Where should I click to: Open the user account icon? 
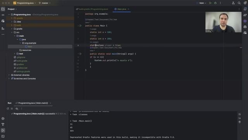(233, 3)
